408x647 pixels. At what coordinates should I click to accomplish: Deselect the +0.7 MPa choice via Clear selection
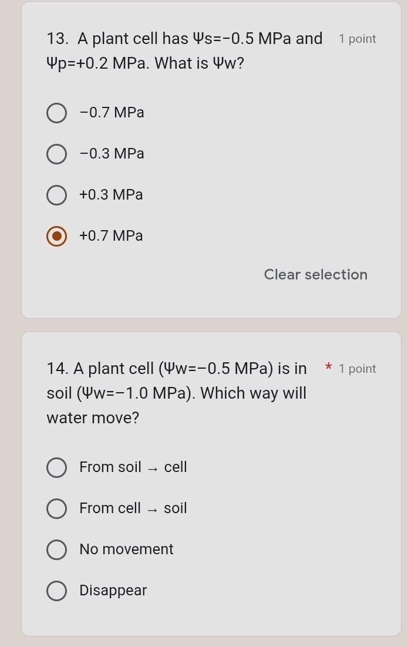click(x=315, y=274)
